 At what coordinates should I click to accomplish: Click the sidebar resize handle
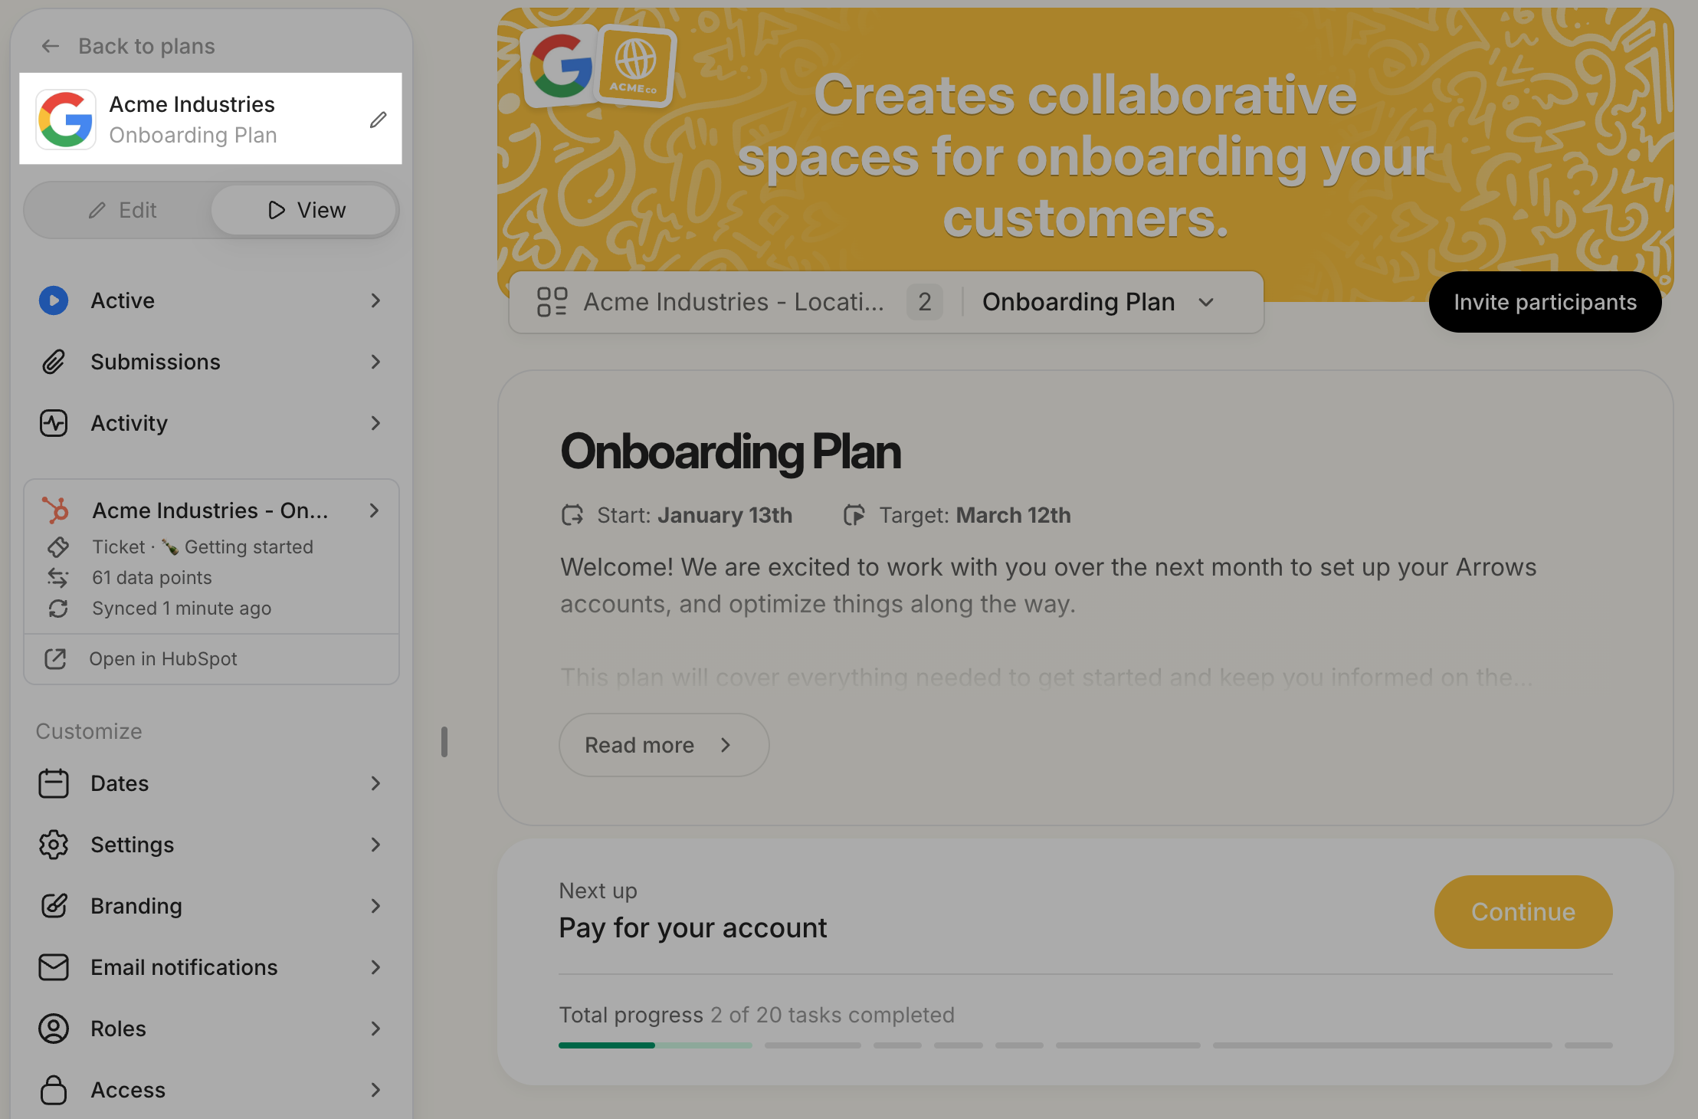(444, 742)
